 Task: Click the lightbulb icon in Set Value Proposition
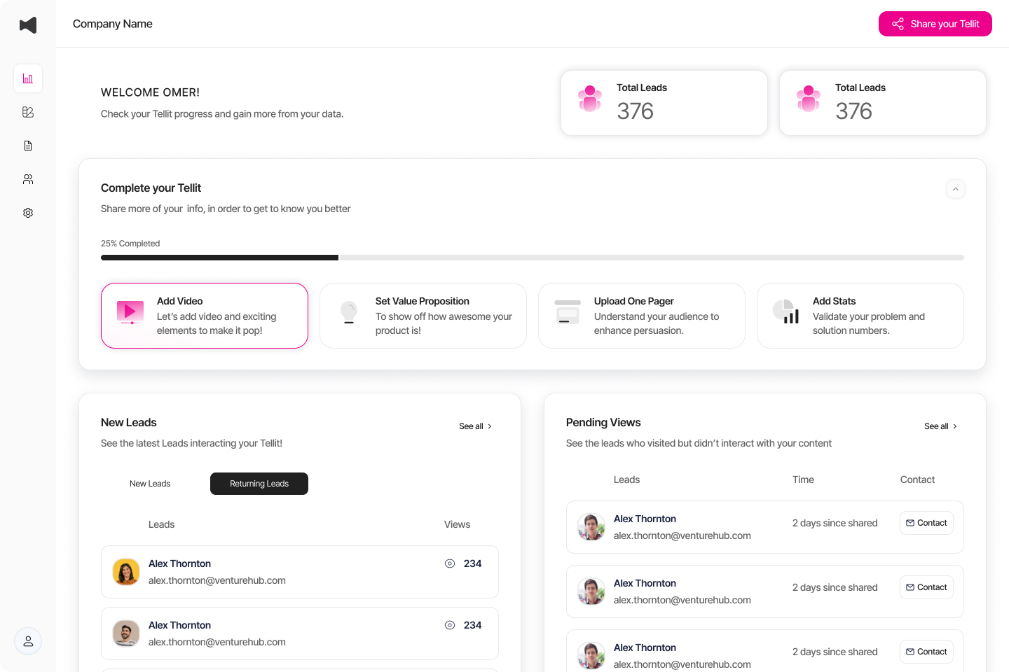349,312
